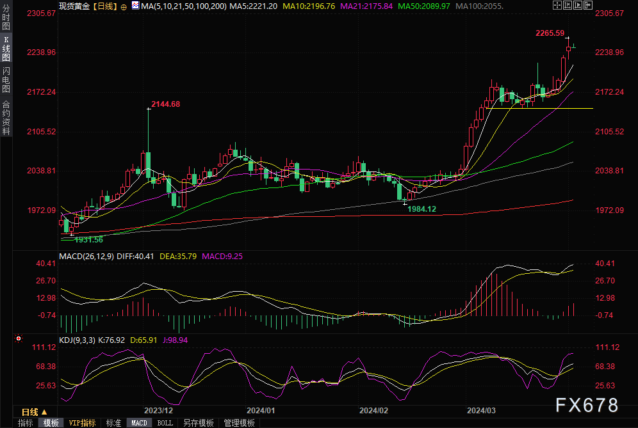Viewport: 638px width, 428px height.
Task: Toggle the MACD template button
Action: tap(139, 423)
